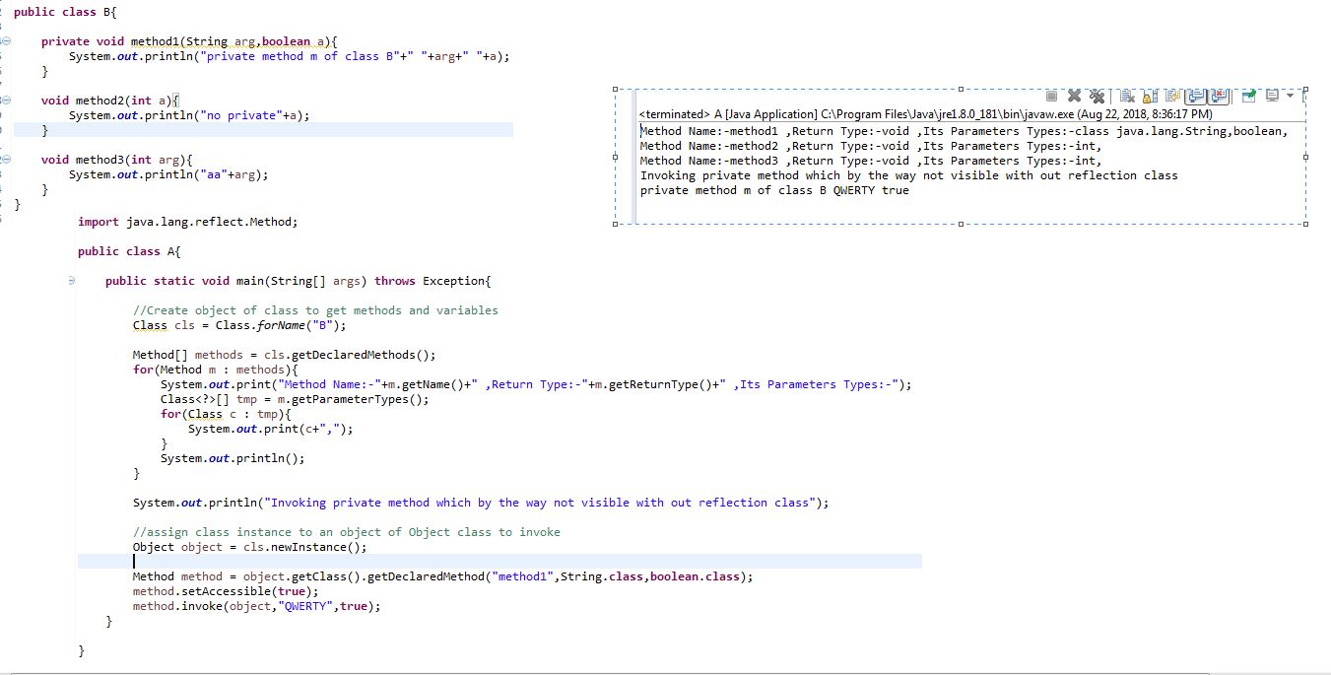Collapse the method1 fold marker in class B
1331x675 pixels.
(5, 41)
